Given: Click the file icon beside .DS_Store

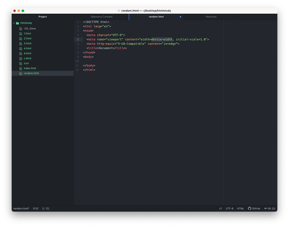Looking at the screenshot, I should pos(21,28).
